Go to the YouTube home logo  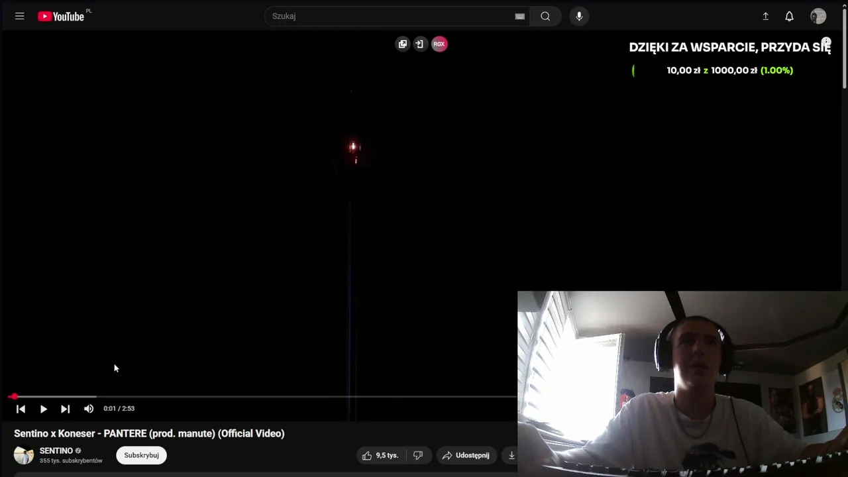tap(61, 17)
